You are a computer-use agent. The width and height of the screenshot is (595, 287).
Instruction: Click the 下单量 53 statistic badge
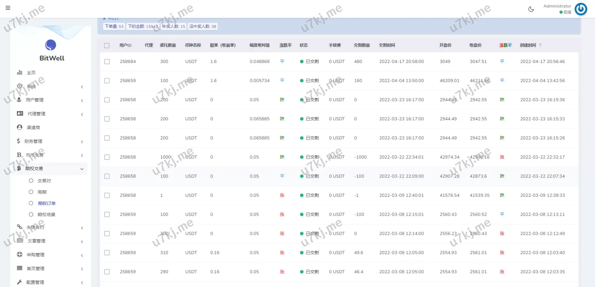[114, 27]
